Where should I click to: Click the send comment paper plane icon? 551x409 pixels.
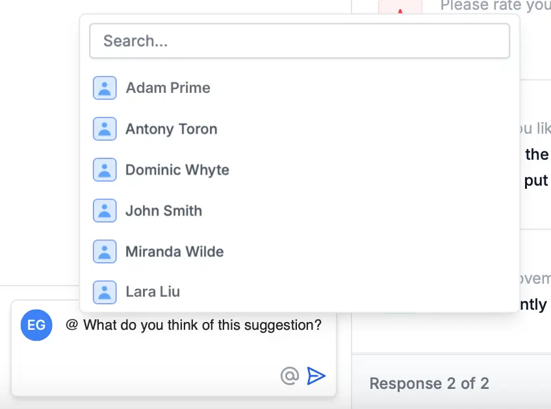316,376
